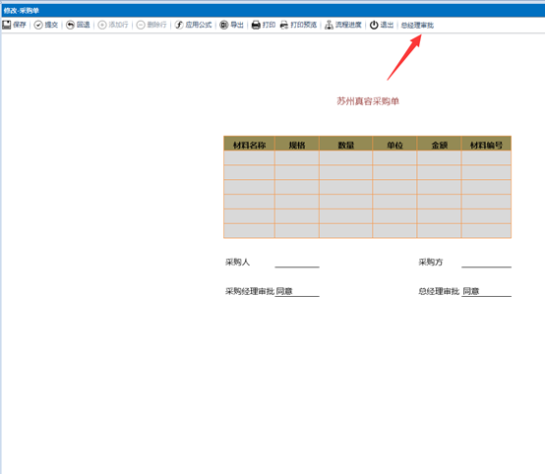The height and width of the screenshot is (474, 545).
Task: Select the 规格 column header
Action: pos(297,145)
